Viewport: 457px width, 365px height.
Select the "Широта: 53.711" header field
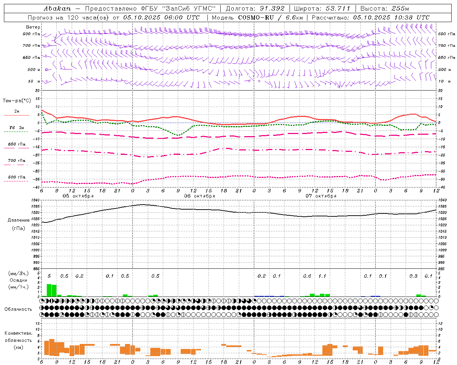pyautogui.click(x=322, y=9)
